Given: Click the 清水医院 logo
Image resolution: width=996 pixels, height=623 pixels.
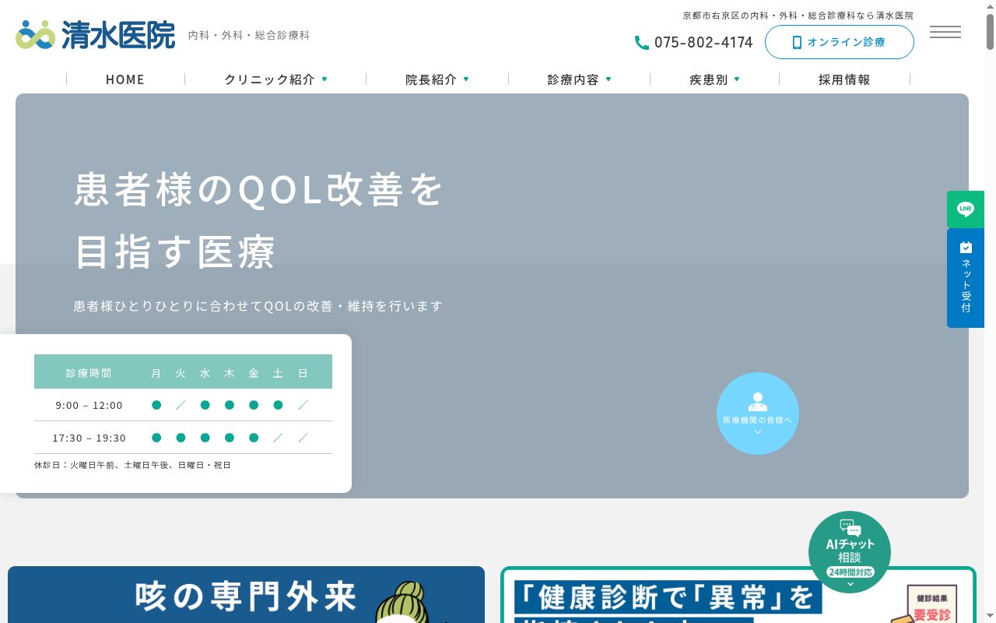Looking at the screenshot, I should pos(96,35).
